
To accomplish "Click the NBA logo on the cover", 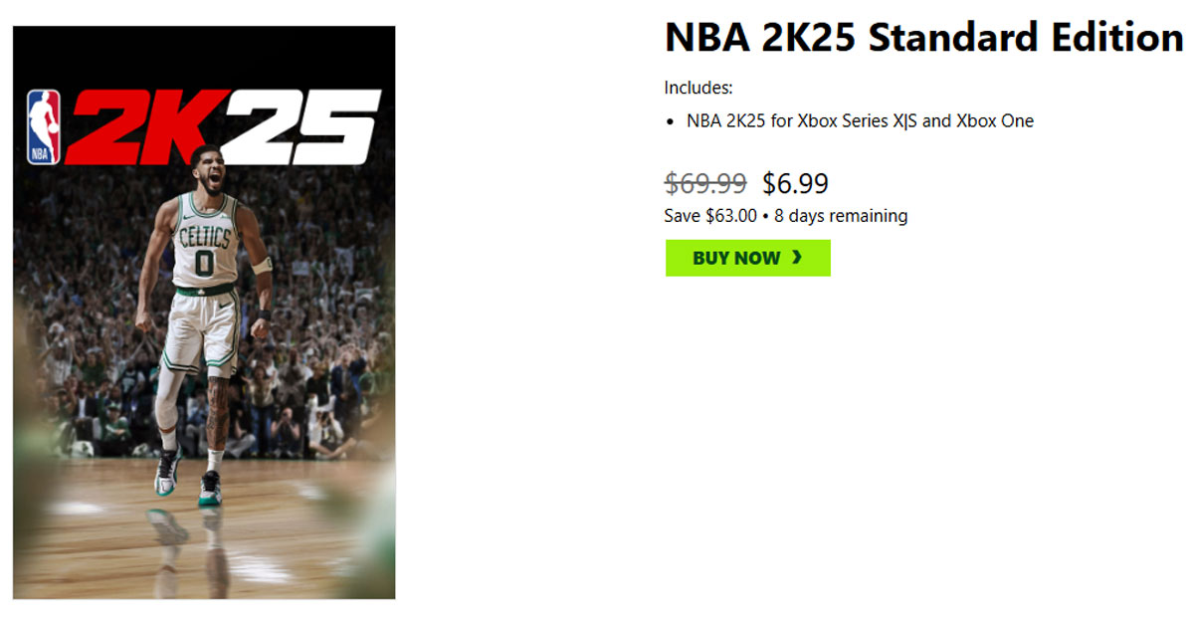I will pos(43,127).
